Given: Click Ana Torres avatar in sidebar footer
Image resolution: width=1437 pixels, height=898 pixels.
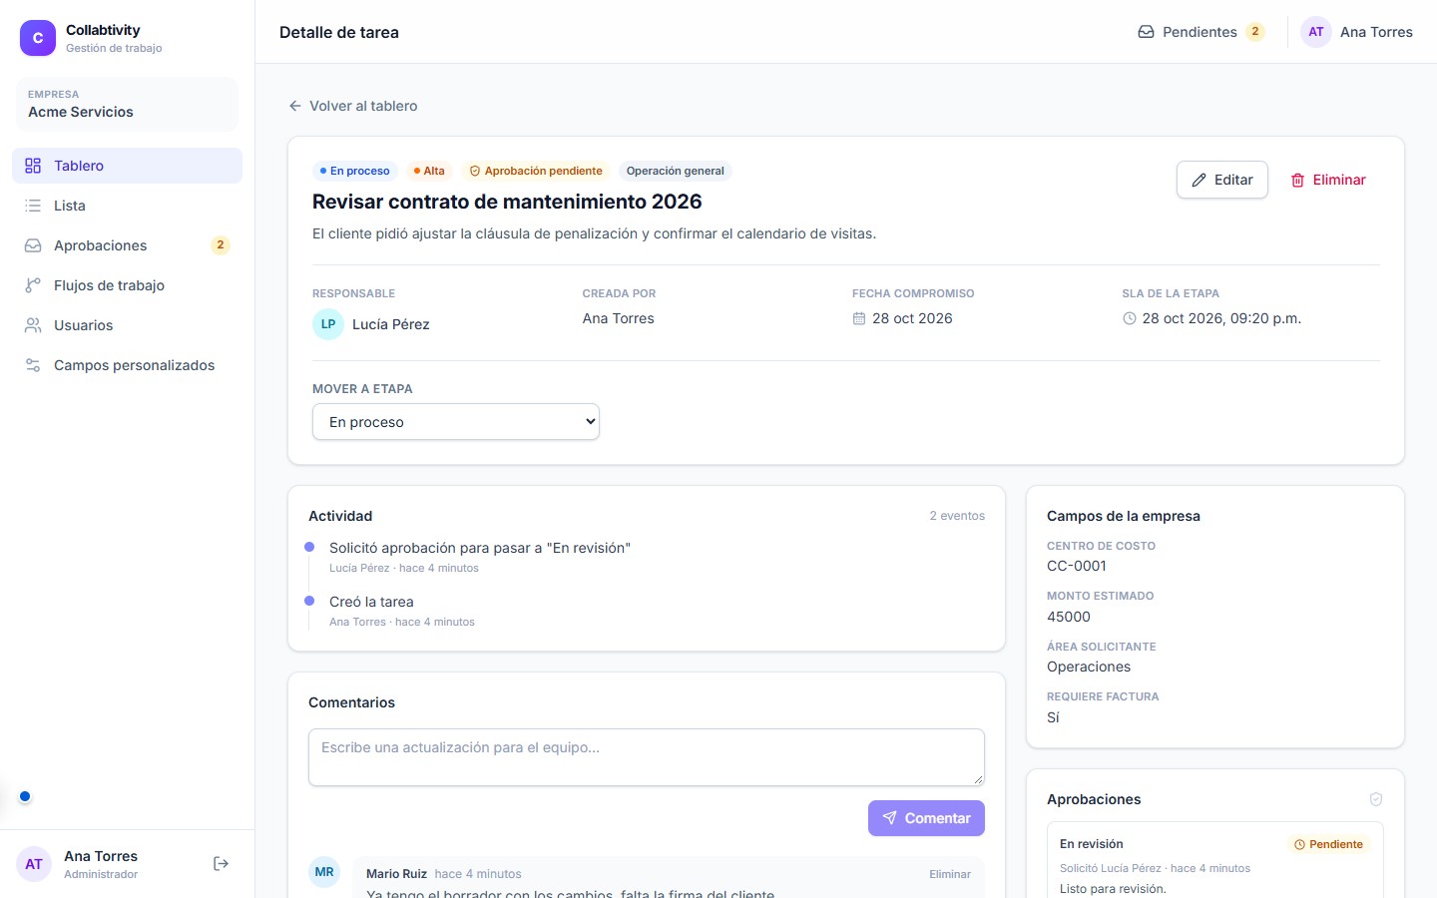Looking at the screenshot, I should 34,864.
